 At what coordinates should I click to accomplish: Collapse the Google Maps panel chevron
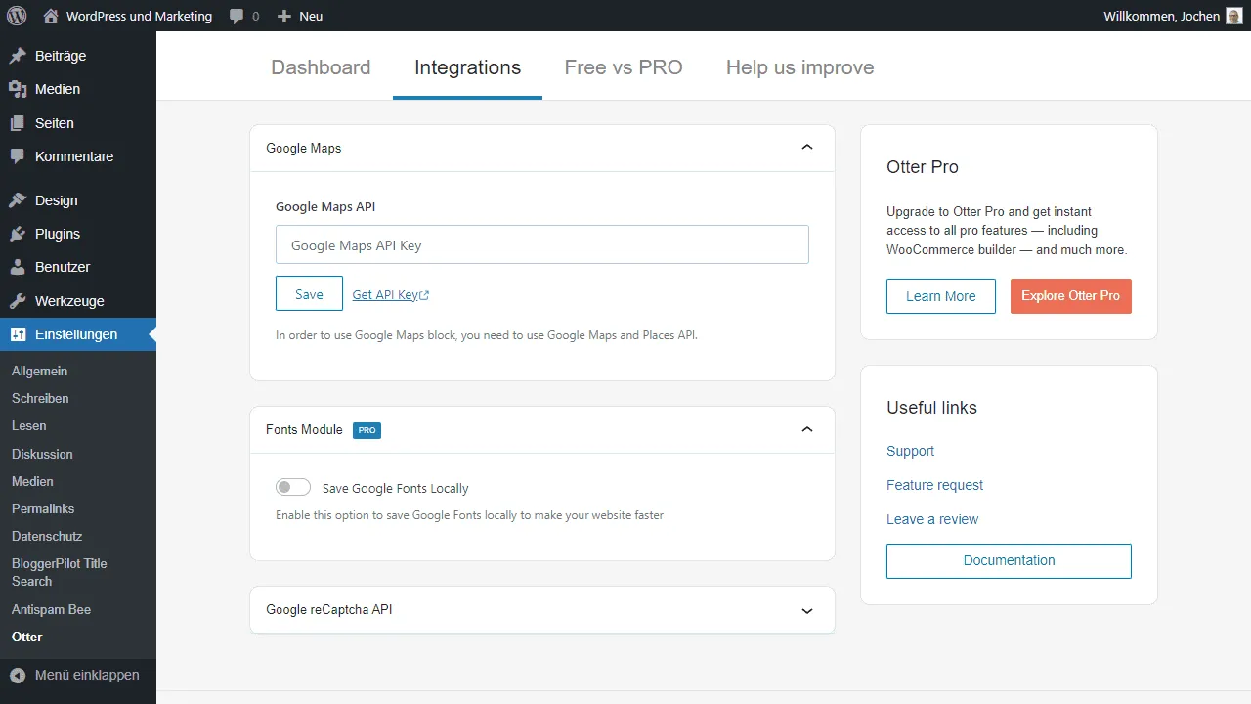click(806, 148)
